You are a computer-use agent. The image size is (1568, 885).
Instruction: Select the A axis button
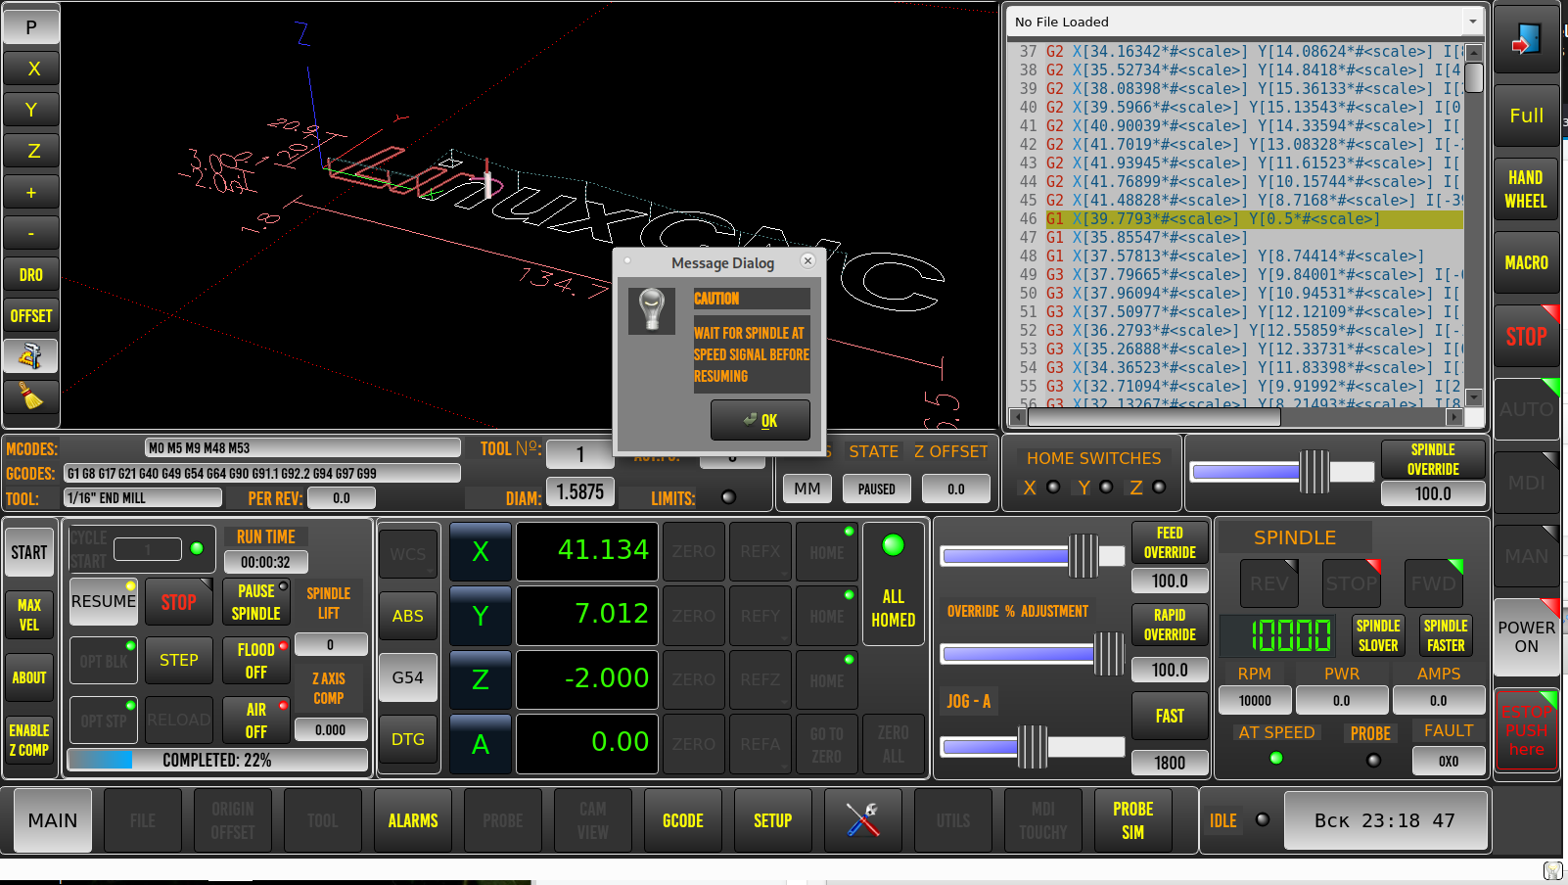(481, 745)
